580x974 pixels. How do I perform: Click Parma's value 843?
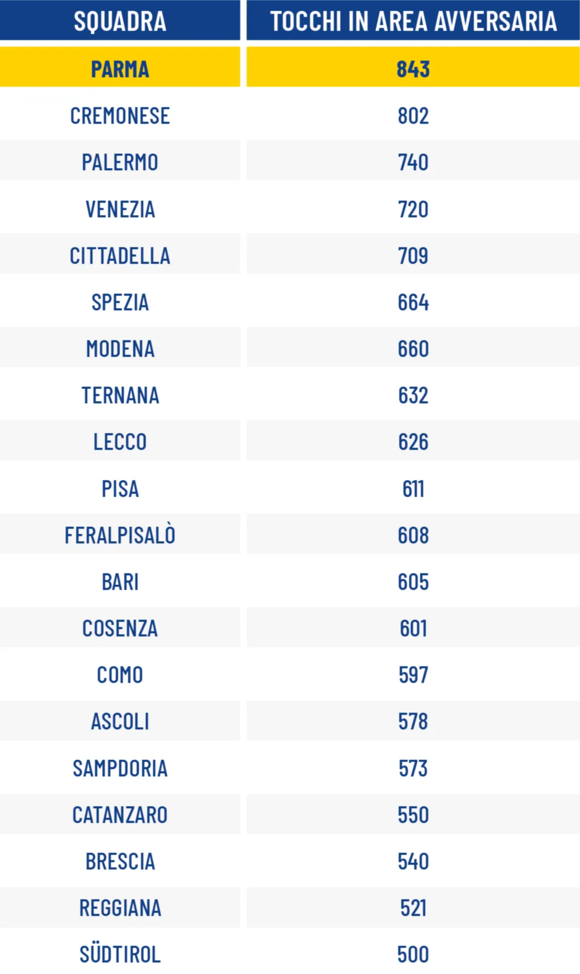coord(413,69)
